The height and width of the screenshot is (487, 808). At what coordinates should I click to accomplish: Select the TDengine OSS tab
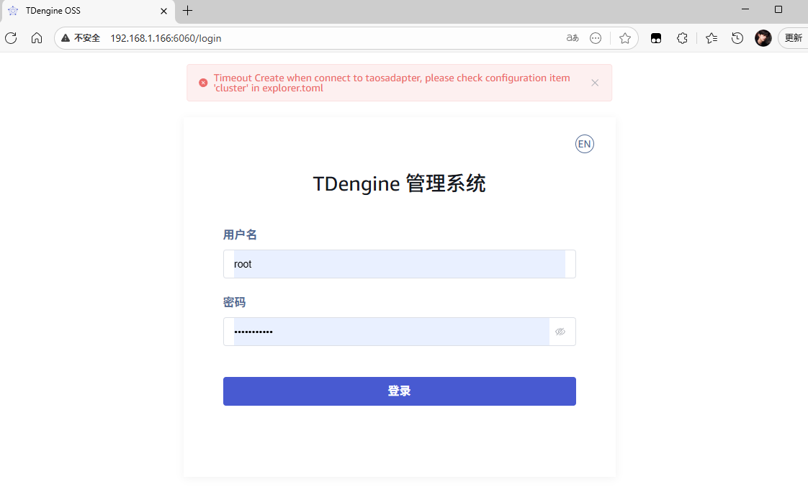79,11
